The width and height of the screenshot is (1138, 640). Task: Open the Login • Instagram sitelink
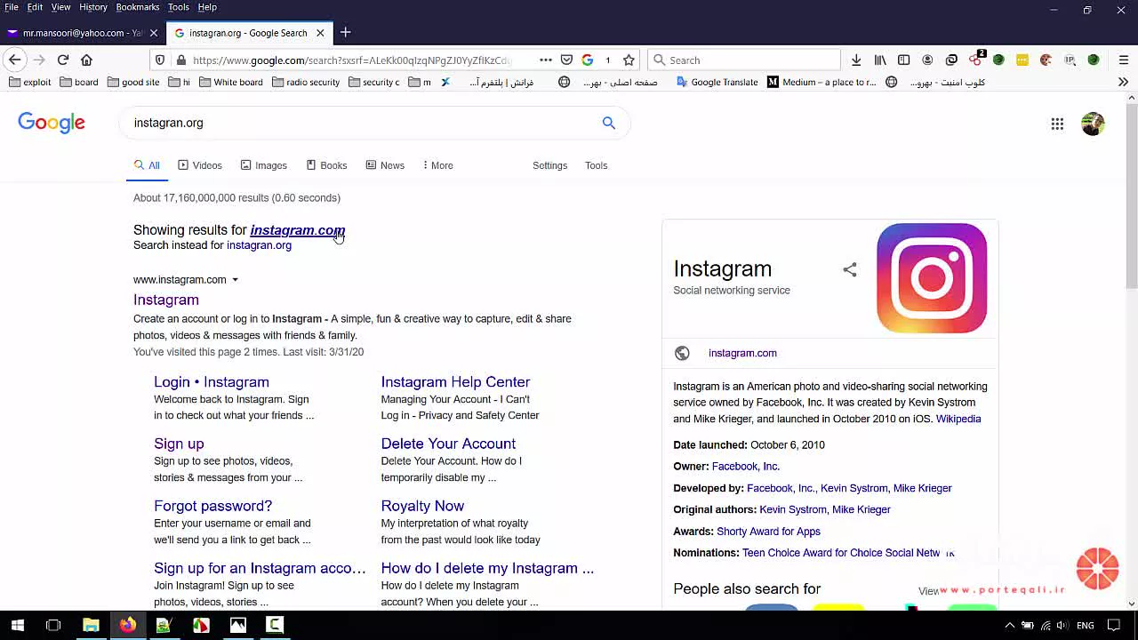[x=212, y=382]
